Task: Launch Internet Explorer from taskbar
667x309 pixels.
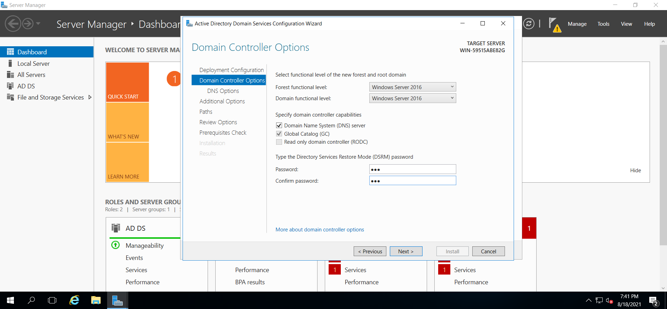Action: [74, 300]
